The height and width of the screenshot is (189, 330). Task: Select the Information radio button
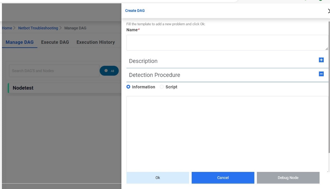pyautogui.click(x=128, y=87)
